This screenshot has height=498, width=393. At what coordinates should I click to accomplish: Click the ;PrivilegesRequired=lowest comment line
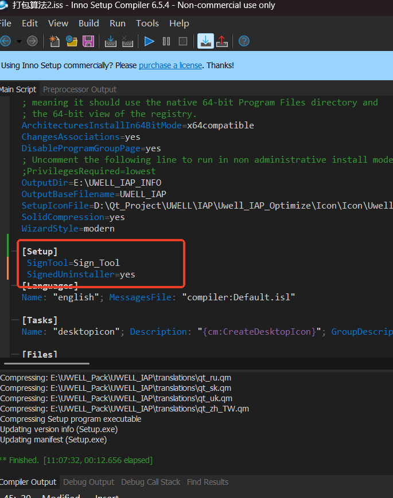click(89, 171)
